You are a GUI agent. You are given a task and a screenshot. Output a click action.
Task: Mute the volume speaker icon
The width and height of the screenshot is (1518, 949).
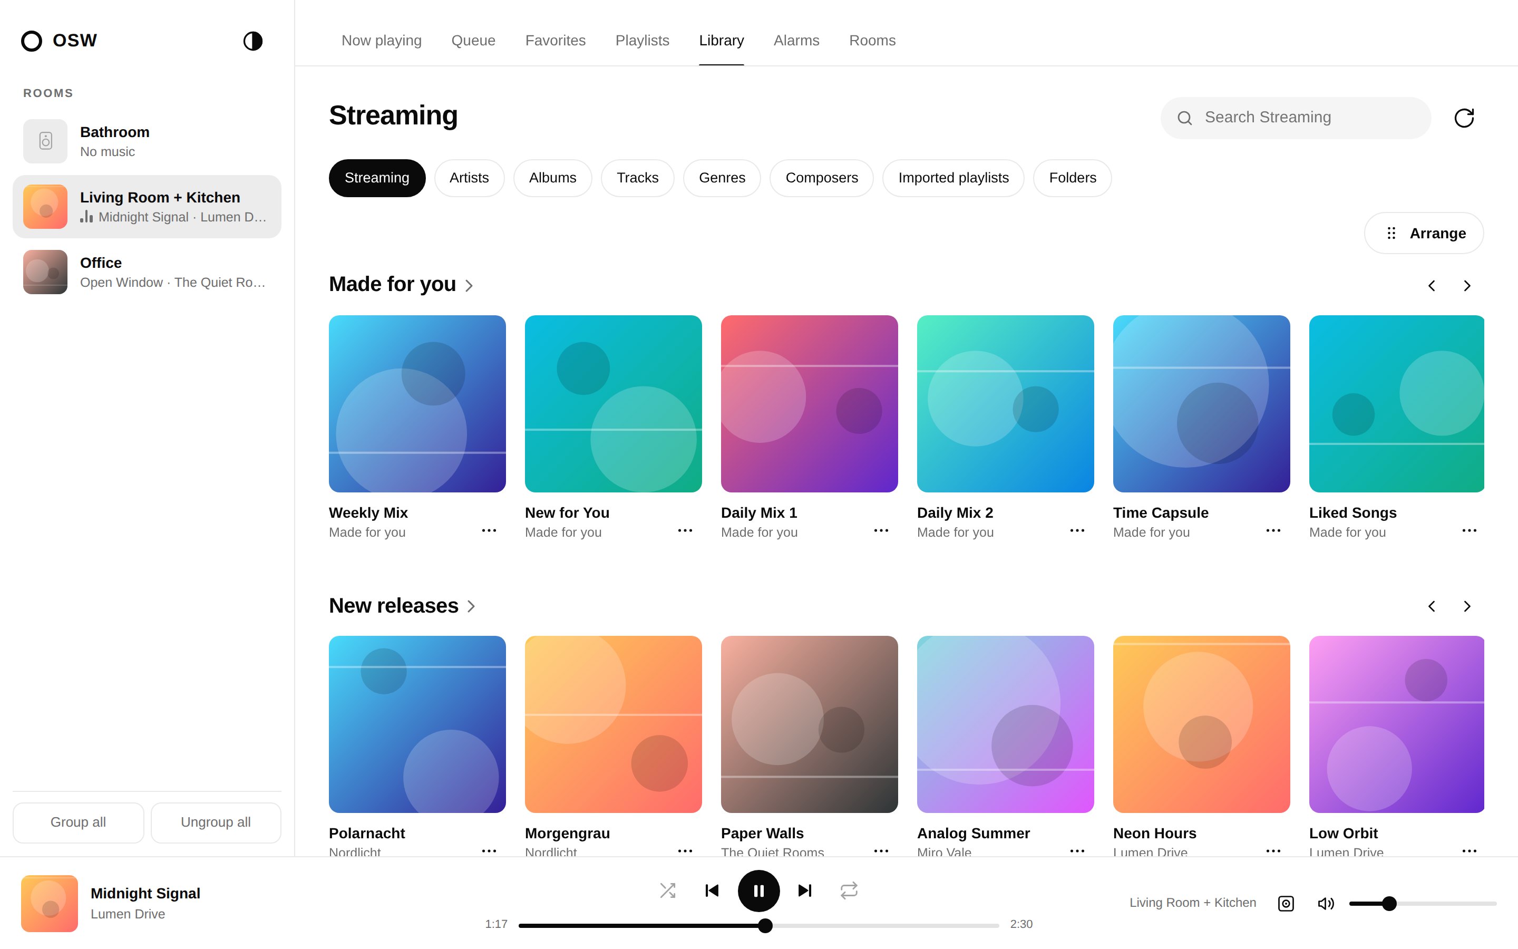(x=1326, y=903)
